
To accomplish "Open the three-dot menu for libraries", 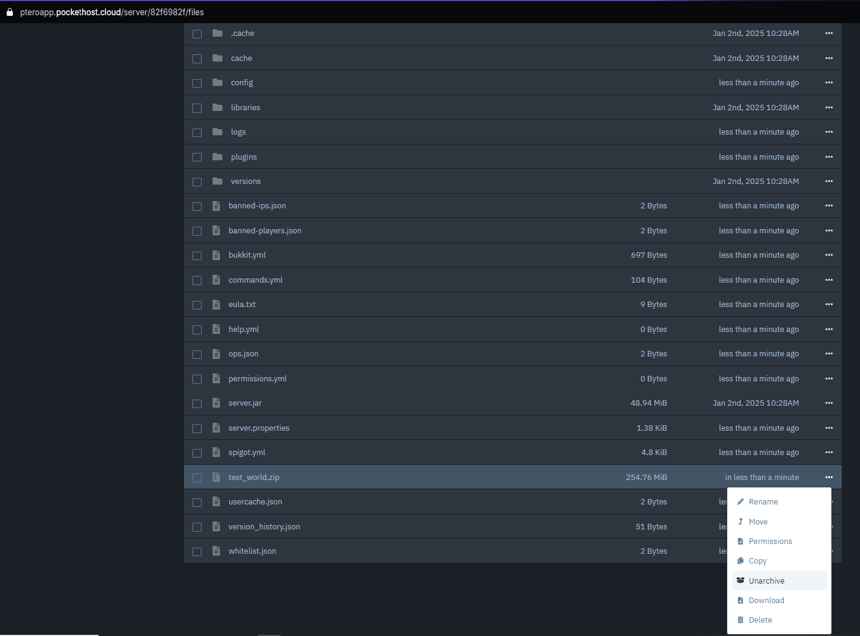I will 829,107.
